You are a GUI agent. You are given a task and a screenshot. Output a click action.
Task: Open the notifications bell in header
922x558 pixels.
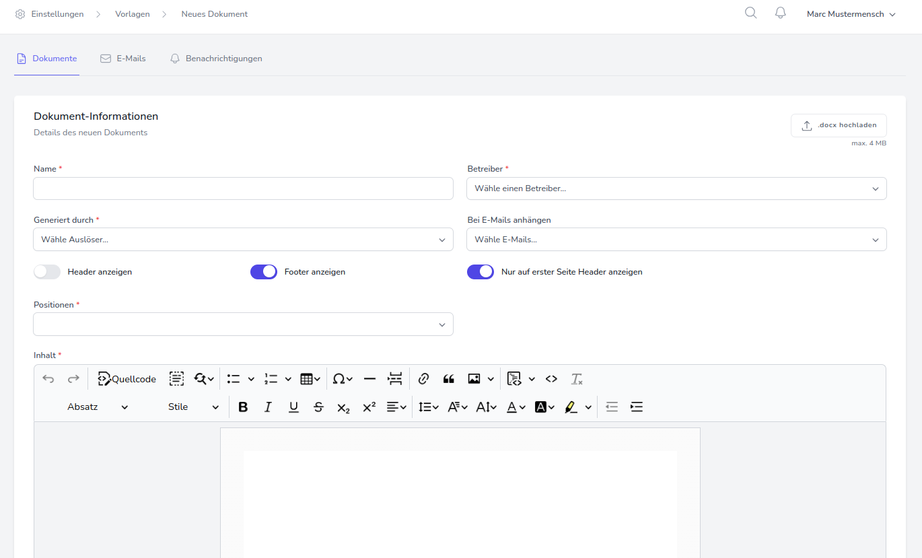781,13
